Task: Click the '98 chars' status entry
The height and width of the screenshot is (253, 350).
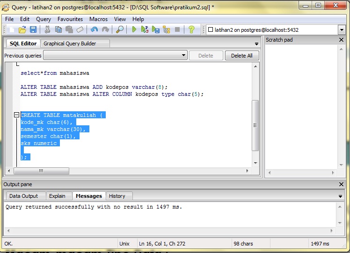Action: click(x=243, y=244)
